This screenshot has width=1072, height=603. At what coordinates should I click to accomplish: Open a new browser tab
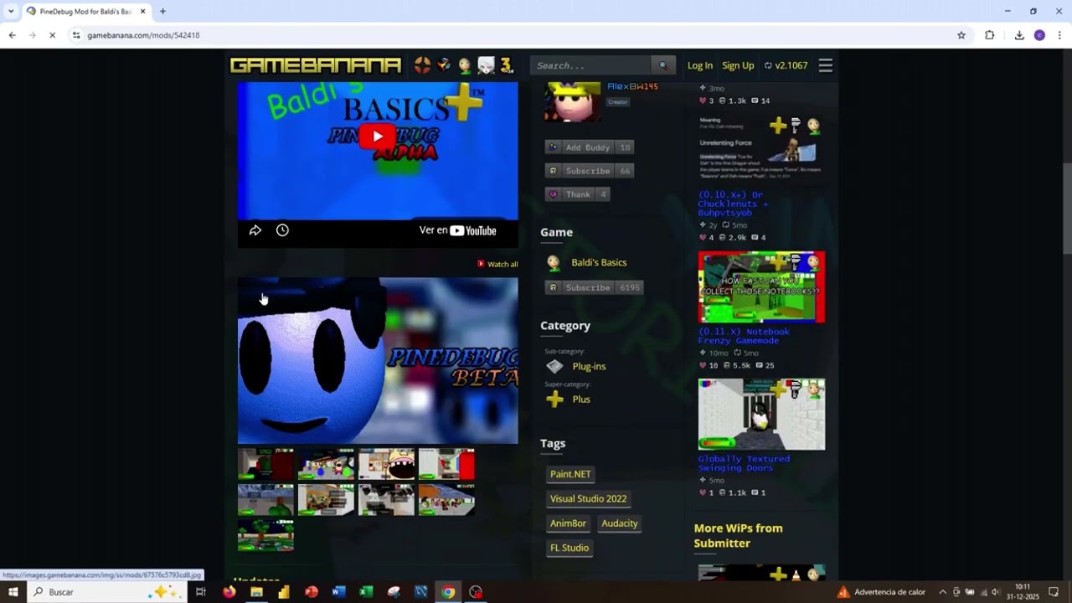pos(162,11)
